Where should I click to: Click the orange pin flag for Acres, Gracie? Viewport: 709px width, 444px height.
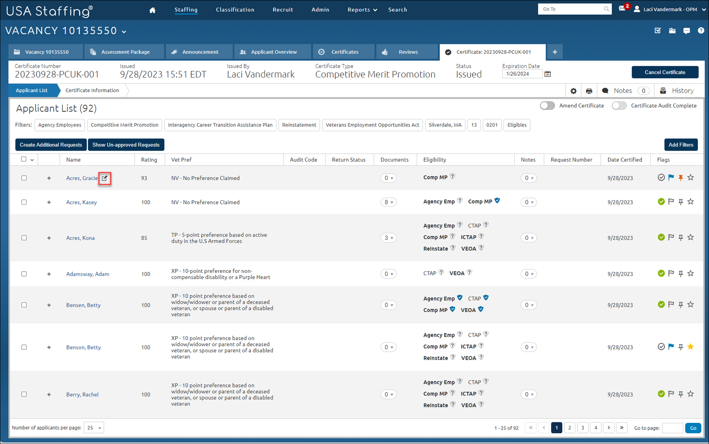[x=681, y=178]
